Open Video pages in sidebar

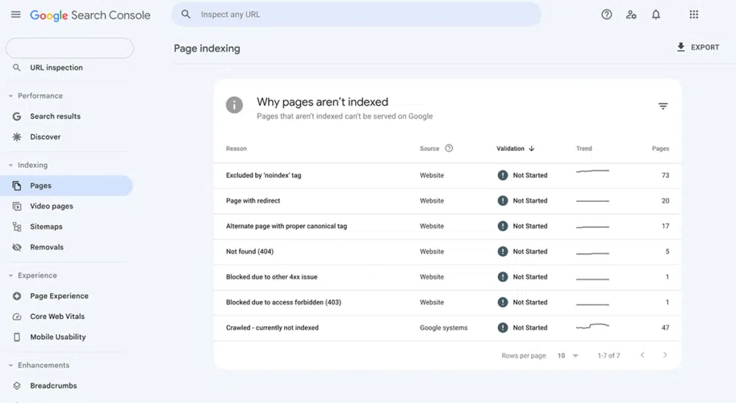pyautogui.click(x=51, y=206)
